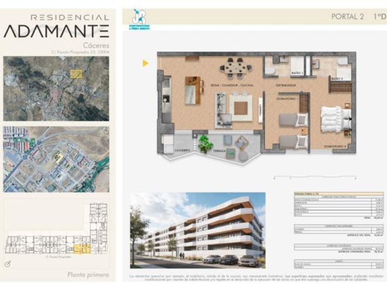Click the 'LAVADERO' label
Screen dimensions: 387x290
pos(182,150)
